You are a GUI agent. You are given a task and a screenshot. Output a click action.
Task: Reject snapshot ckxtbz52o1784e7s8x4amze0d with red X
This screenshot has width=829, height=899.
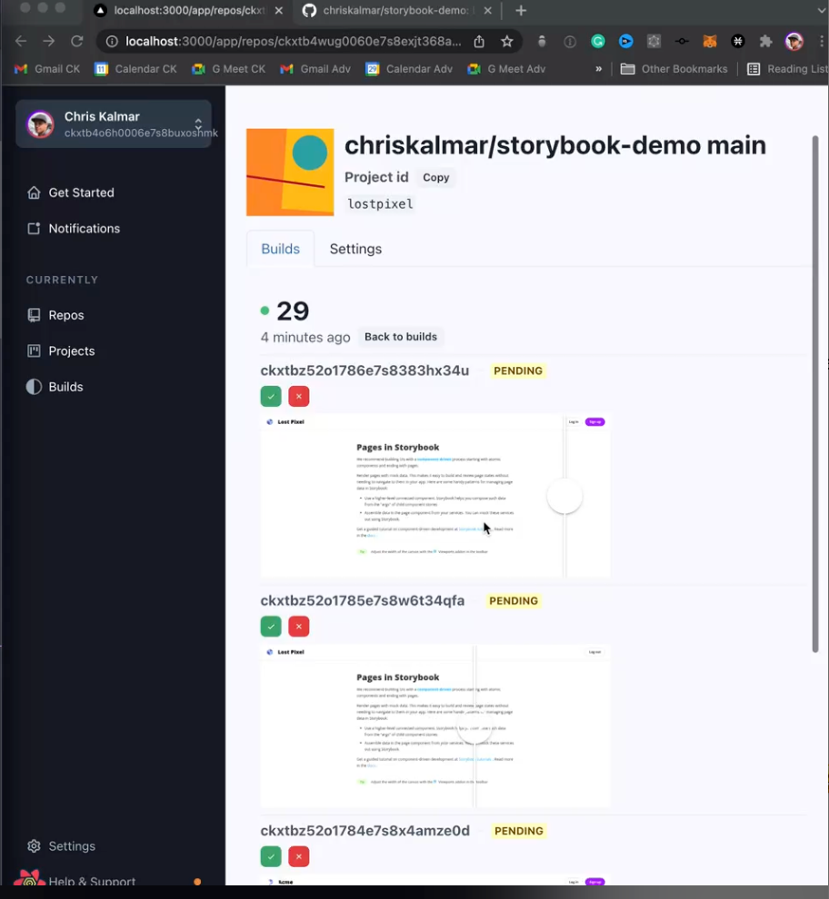click(298, 856)
